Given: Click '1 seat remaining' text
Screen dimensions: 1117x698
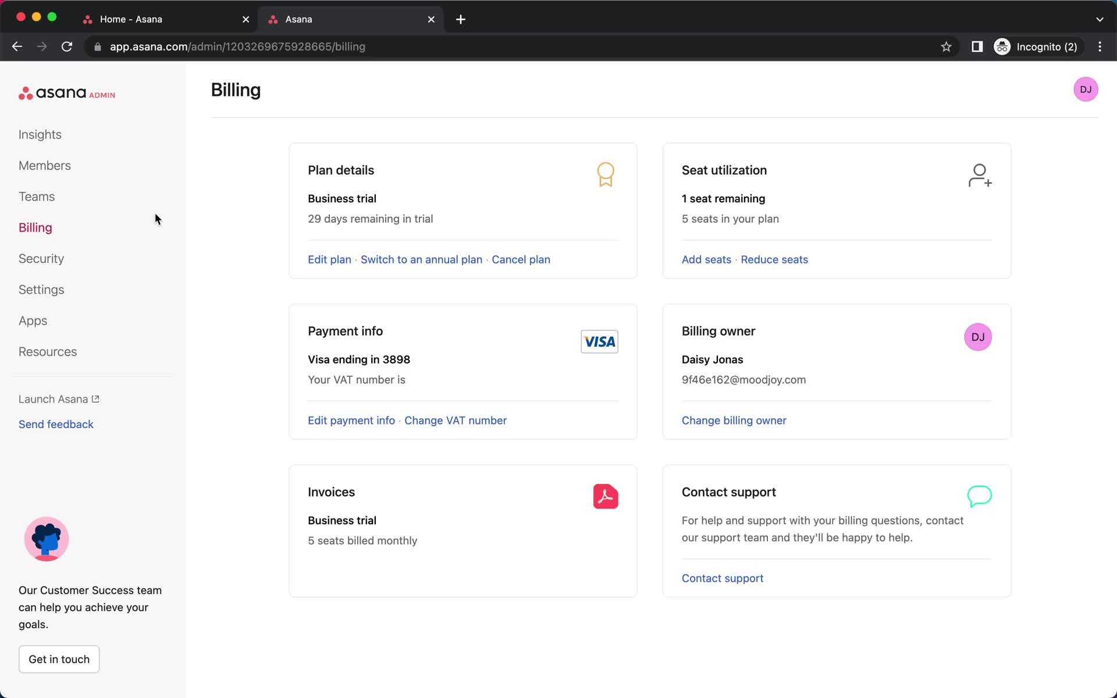Looking at the screenshot, I should (723, 198).
